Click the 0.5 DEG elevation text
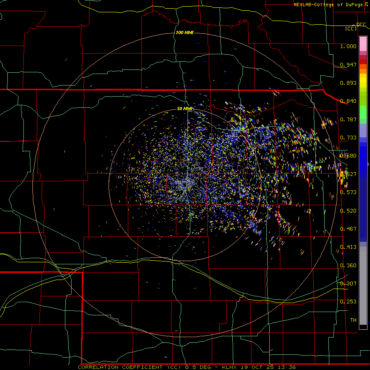The image size is (370, 370). pos(198,367)
